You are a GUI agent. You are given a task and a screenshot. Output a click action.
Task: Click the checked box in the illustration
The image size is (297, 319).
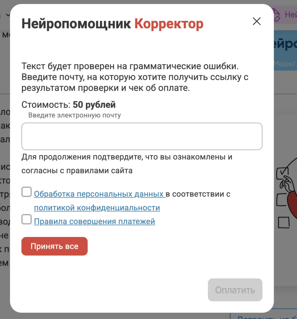pyautogui.click(x=282, y=173)
